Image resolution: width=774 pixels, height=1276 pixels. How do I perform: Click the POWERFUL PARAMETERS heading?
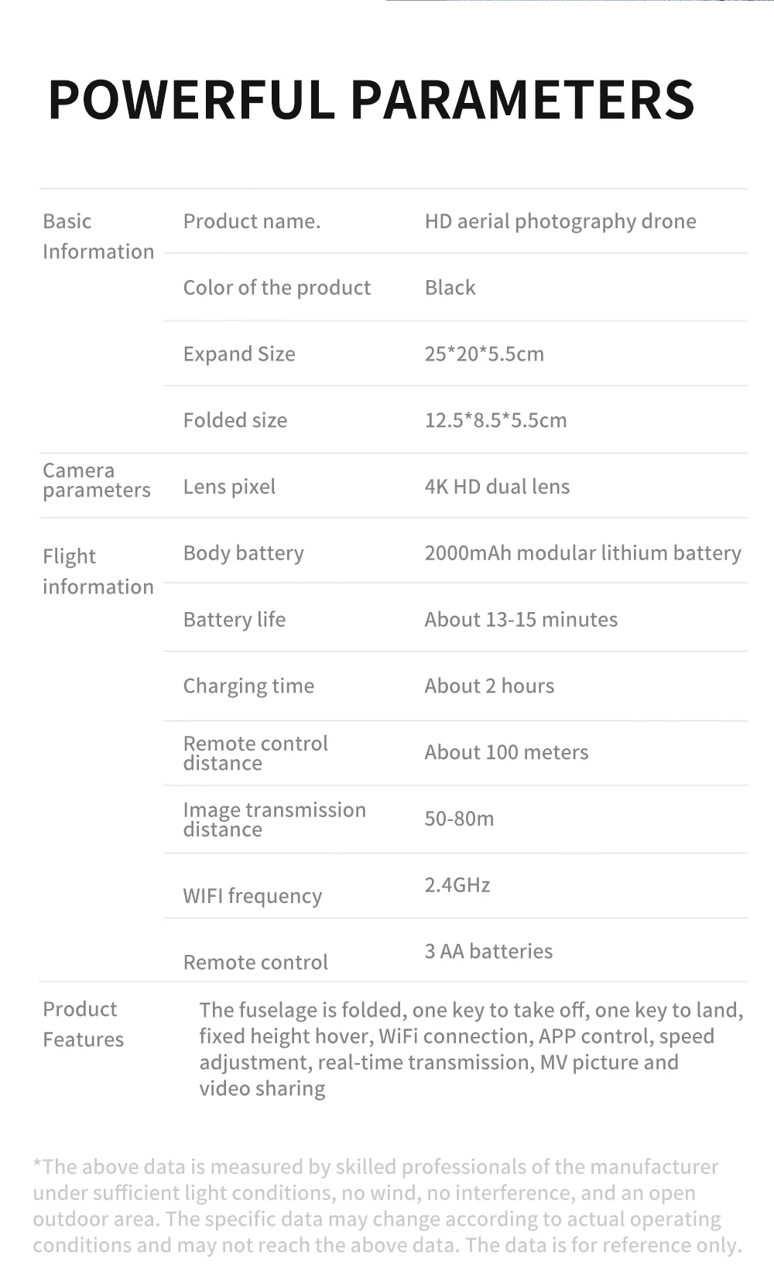click(x=372, y=100)
